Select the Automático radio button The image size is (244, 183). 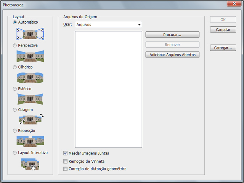tap(14, 22)
